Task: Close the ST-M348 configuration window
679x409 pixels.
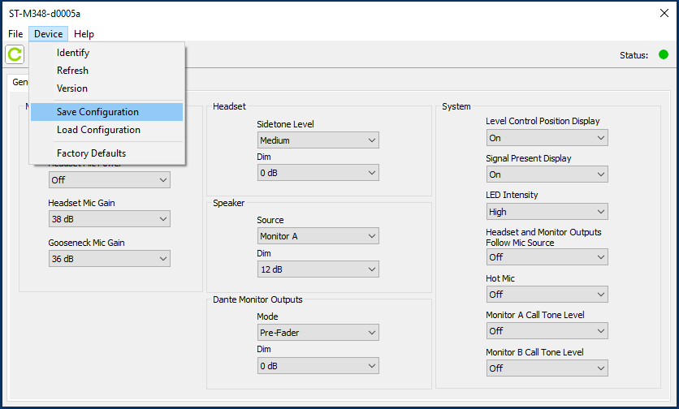Action: pyautogui.click(x=664, y=14)
